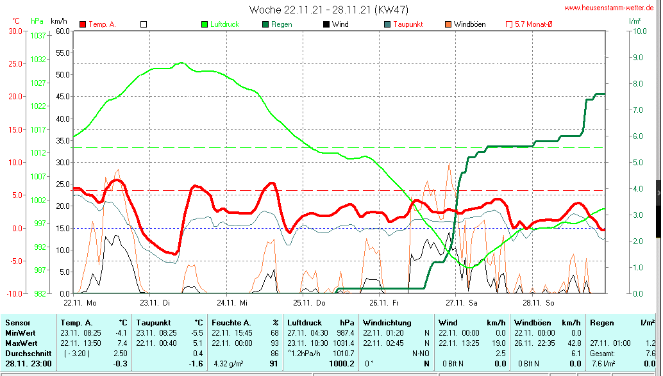
Task: Click the minimum pressure value 987.4
Action: click(x=346, y=333)
